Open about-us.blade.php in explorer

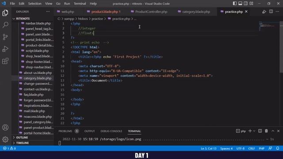tap(38, 72)
